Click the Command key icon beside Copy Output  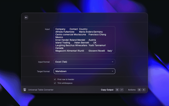[117, 90]
